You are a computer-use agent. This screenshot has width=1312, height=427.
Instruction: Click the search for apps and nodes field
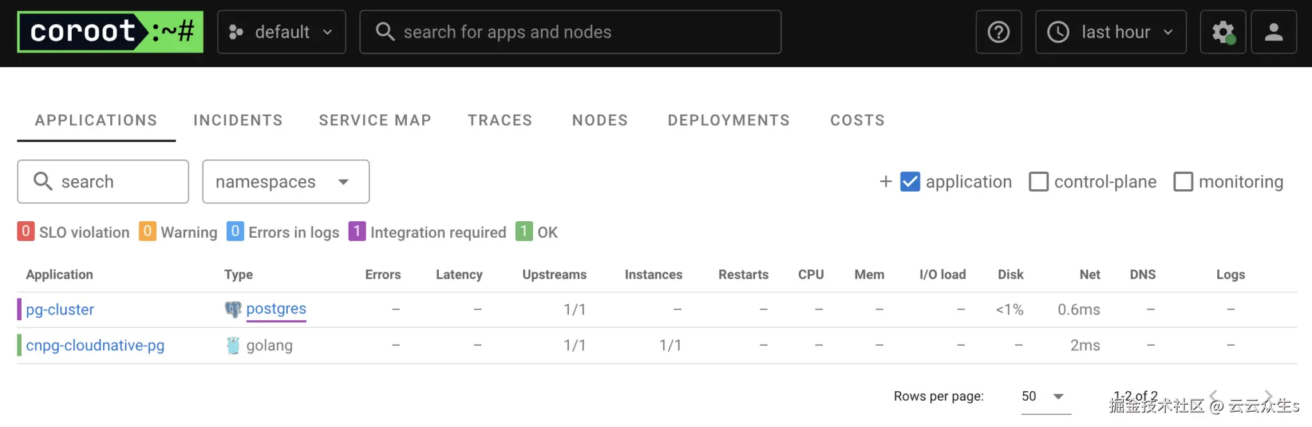[570, 32]
